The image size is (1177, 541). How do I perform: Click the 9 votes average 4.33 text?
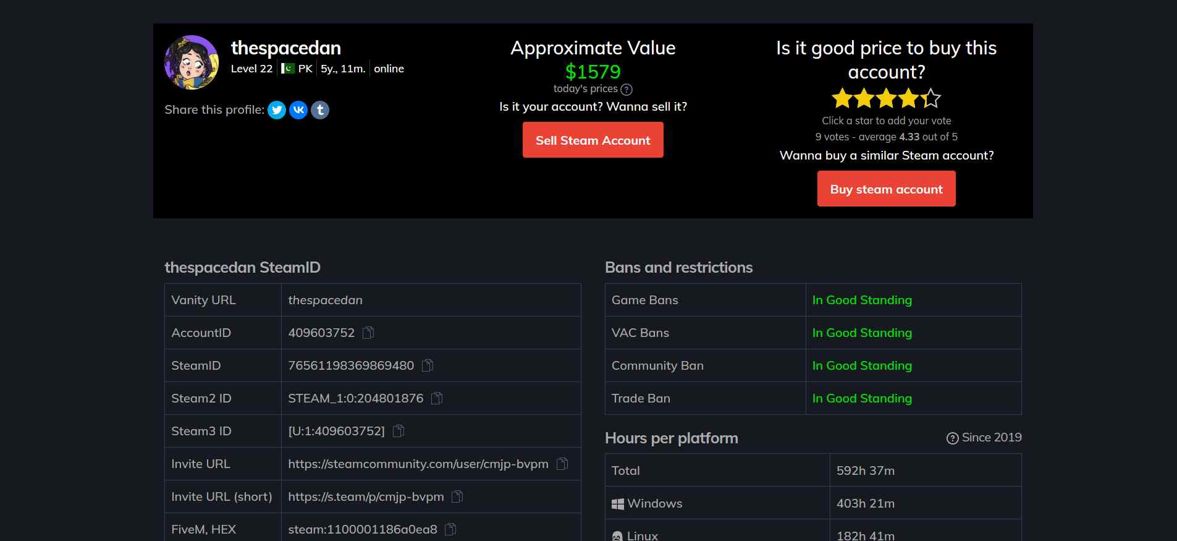pos(886,137)
